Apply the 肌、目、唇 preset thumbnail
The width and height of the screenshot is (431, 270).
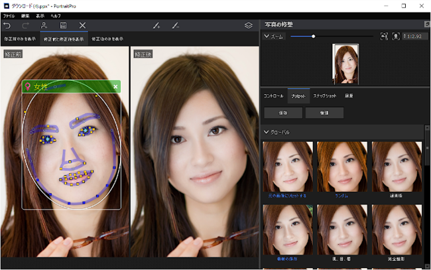(x=342, y=230)
